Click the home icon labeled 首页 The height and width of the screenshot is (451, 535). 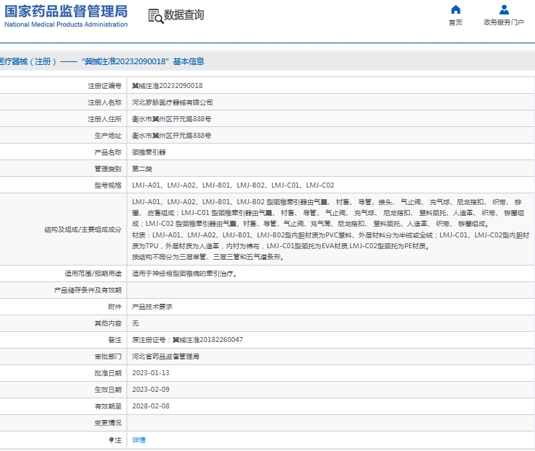pyautogui.click(x=455, y=9)
